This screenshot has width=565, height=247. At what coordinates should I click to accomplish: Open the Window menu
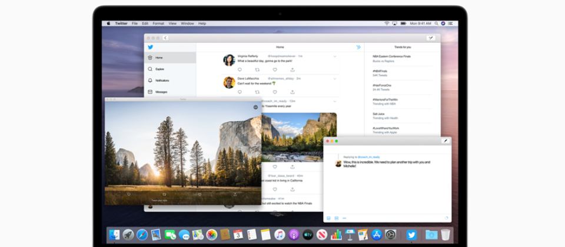pyautogui.click(x=187, y=24)
